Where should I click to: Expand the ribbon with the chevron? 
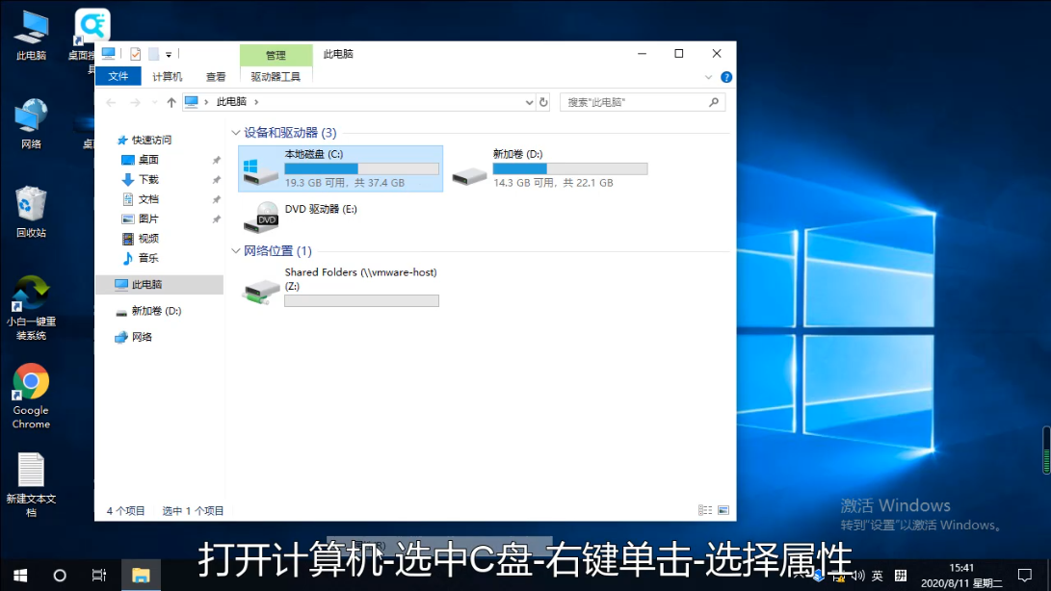coord(710,77)
